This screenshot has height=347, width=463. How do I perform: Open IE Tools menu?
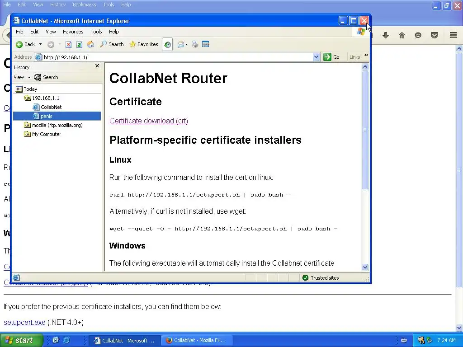[96, 32]
